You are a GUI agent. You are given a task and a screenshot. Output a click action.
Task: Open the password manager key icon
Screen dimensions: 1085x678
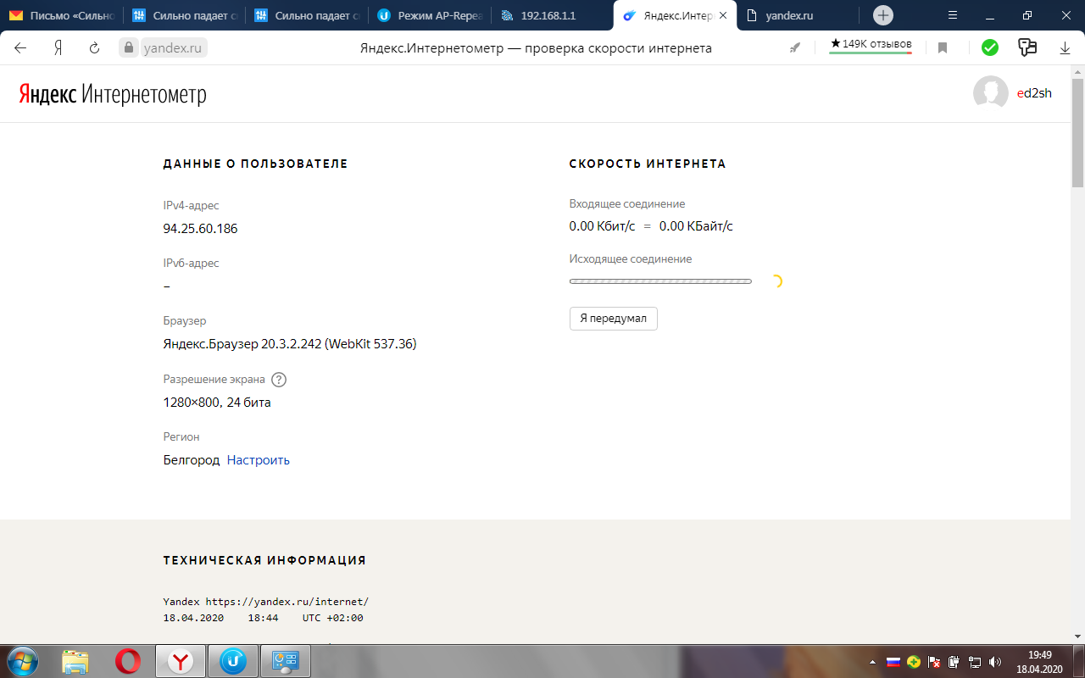(1027, 47)
